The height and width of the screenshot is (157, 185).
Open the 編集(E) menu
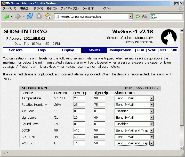[x=25, y=8]
